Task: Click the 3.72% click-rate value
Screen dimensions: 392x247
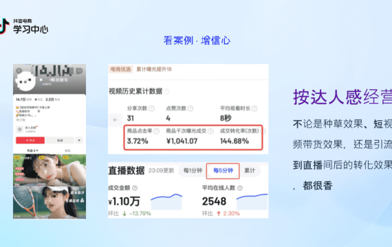Action: 138,141
